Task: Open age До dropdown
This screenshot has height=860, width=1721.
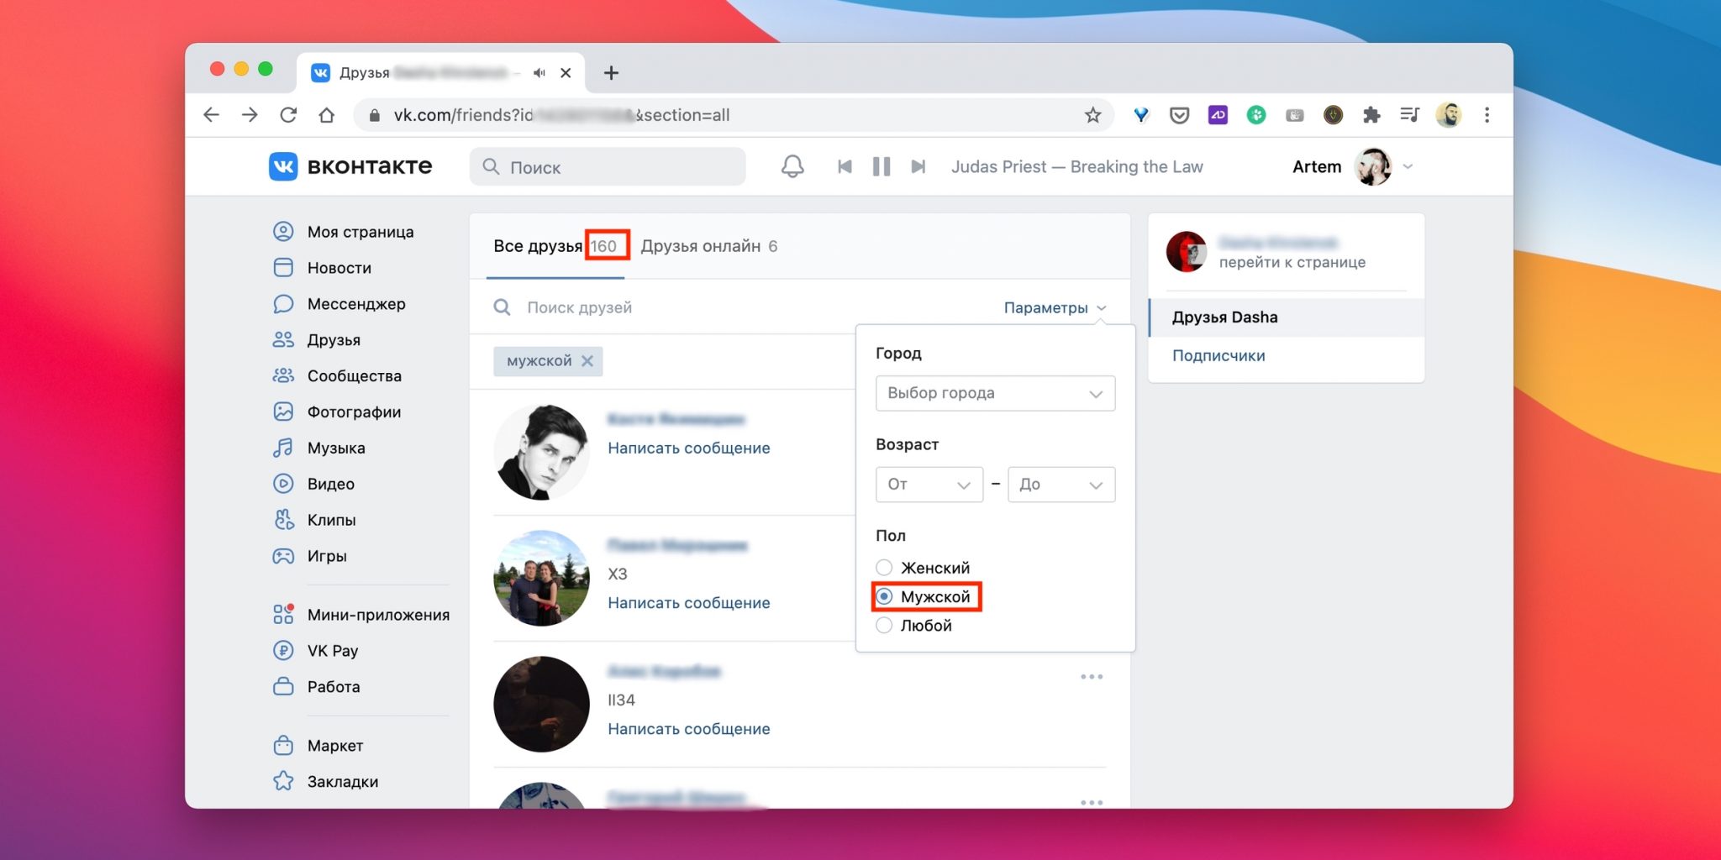Action: pyautogui.click(x=1061, y=485)
